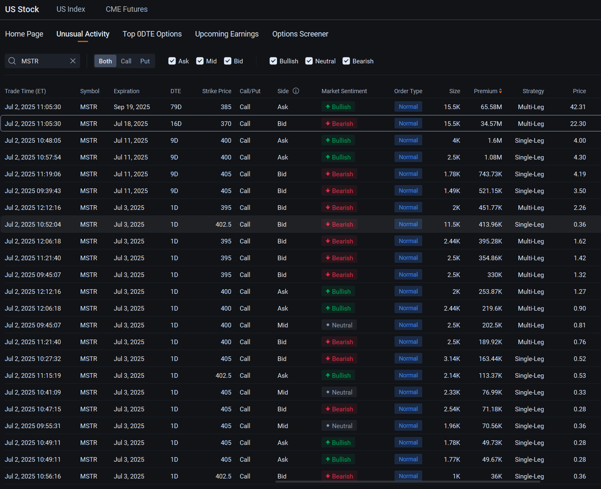Viewport: 601px width, 489px height.
Task: Click the 3.14K size value
Action: click(x=452, y=359)
